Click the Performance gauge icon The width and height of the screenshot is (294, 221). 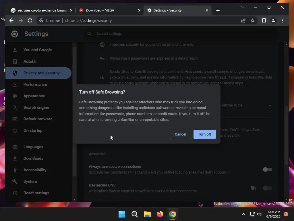tap(15, 85)
